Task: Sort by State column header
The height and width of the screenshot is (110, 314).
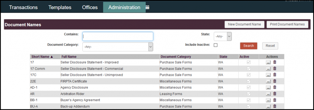Action: click(223, 57)
